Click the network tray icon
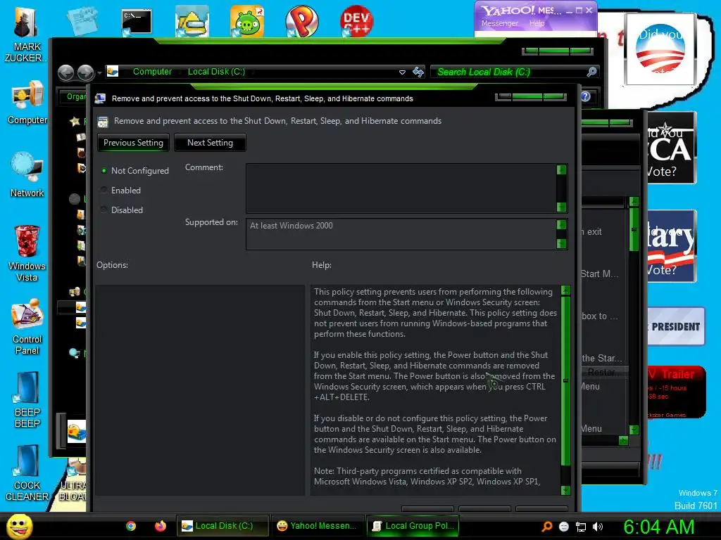This screenshot has width=721, height=540. coord(581,527)
